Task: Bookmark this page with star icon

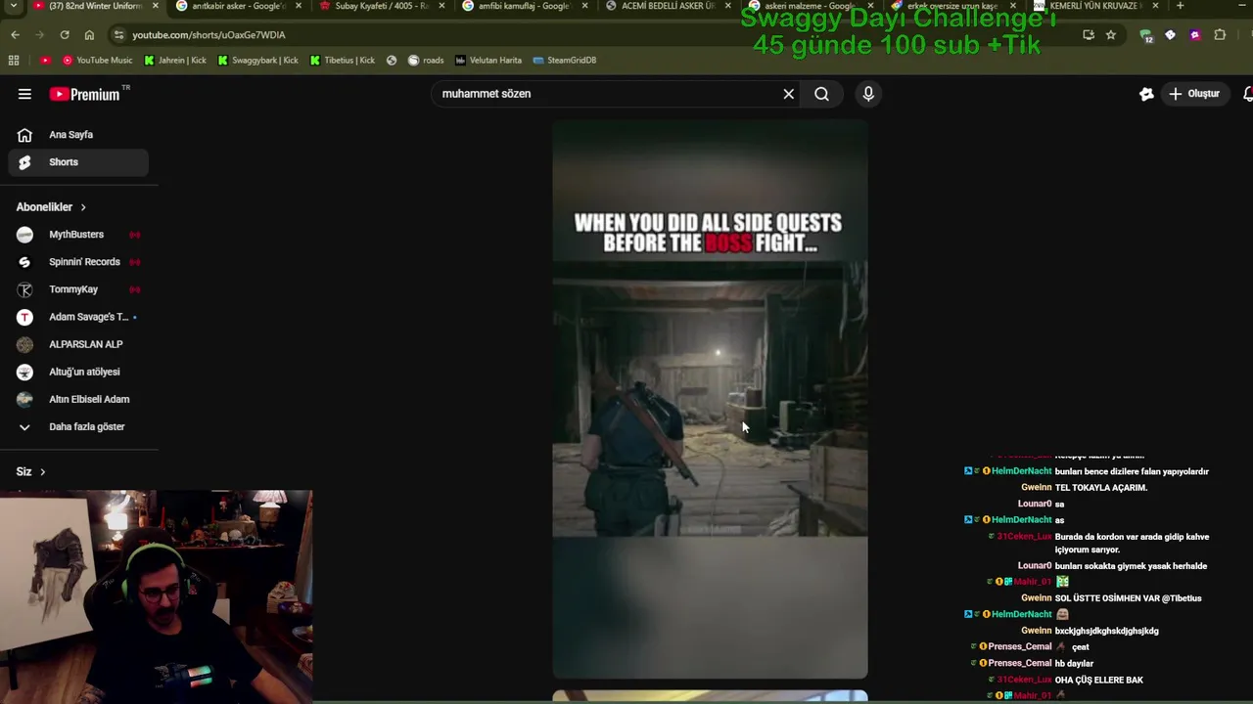Action: [1110, 35]
